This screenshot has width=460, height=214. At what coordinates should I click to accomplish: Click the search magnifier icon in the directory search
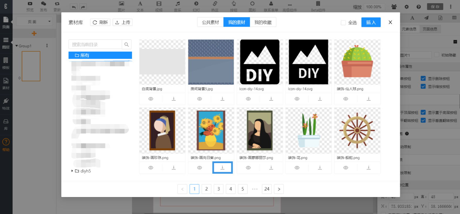click(126, 44)
